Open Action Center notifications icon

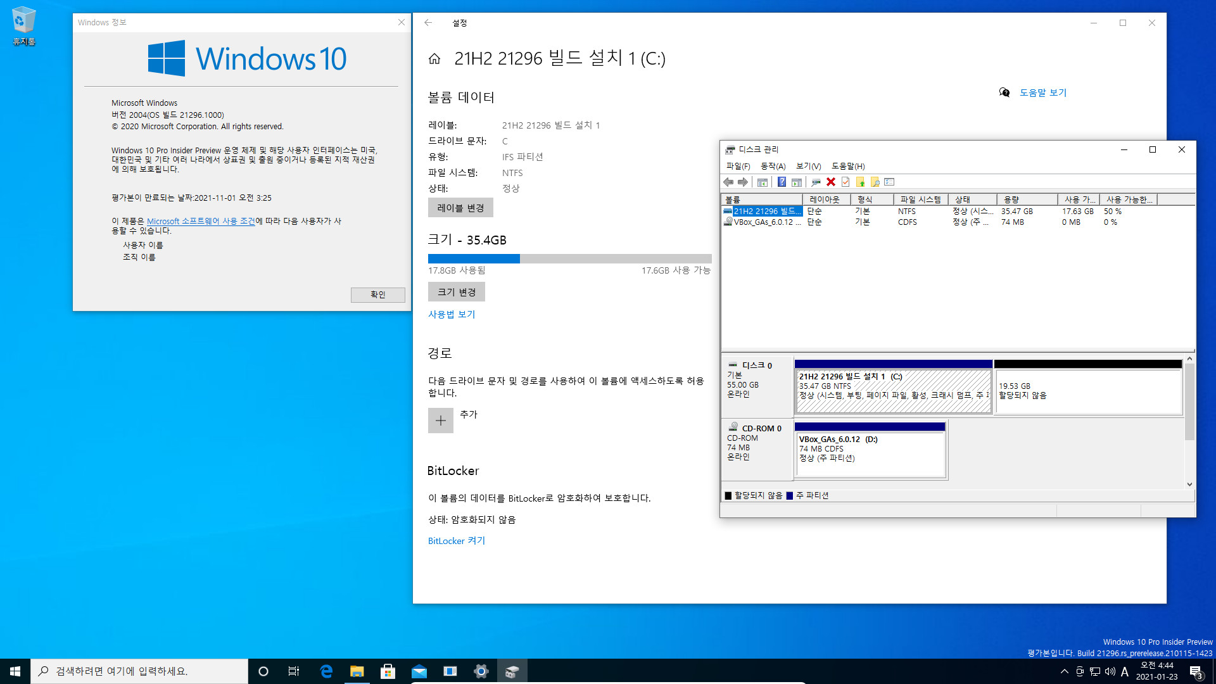[x=1196, y=671]
